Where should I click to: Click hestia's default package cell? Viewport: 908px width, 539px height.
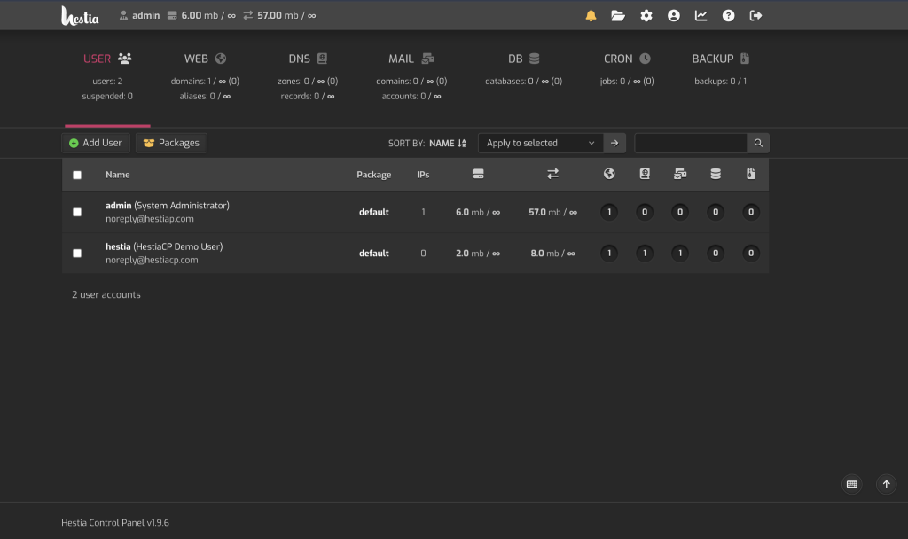point(373,253)
